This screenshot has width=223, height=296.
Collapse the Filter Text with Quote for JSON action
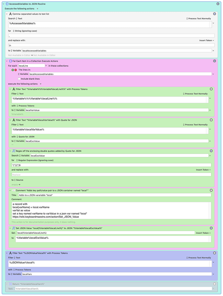coord(10,120)
